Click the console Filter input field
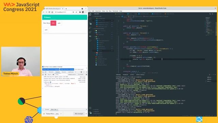Image resolution: width=218 pixels, height=123 pixels. (61, 74)
